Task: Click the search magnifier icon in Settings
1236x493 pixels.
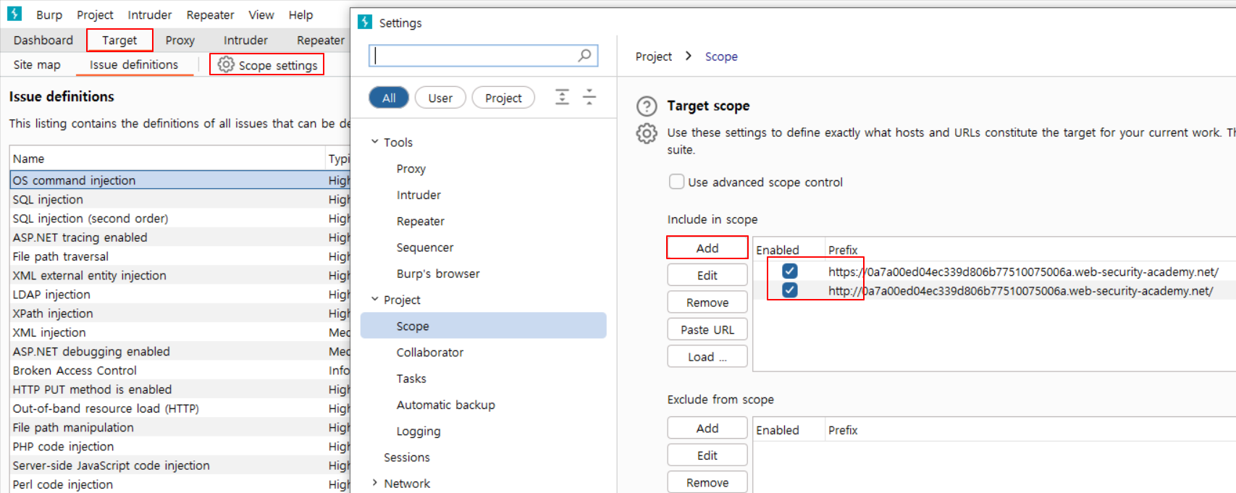Action: [x=584, y=55]
